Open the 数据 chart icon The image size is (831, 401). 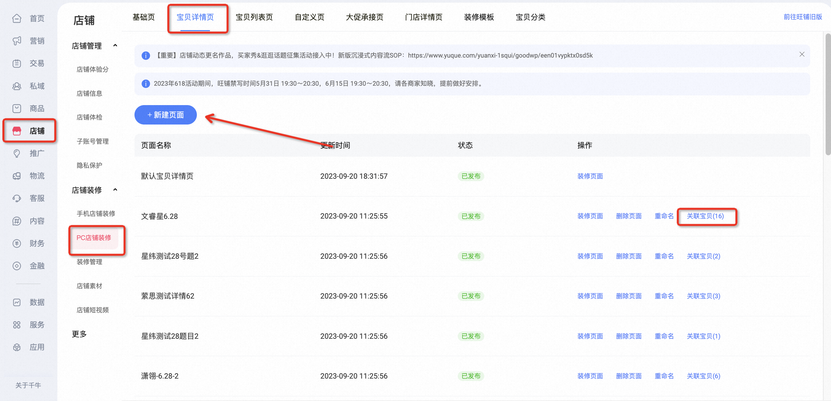[x=17, y=302]
